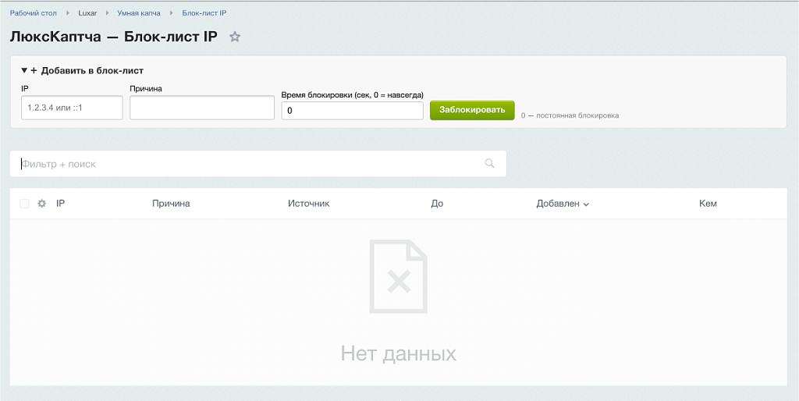Go to 'Luxar' breadcrumb
This screenshot has width=799, height=401.
(x=87, y=13)
